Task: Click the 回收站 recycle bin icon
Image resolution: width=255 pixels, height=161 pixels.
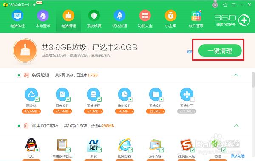Action: click(31, 94)
